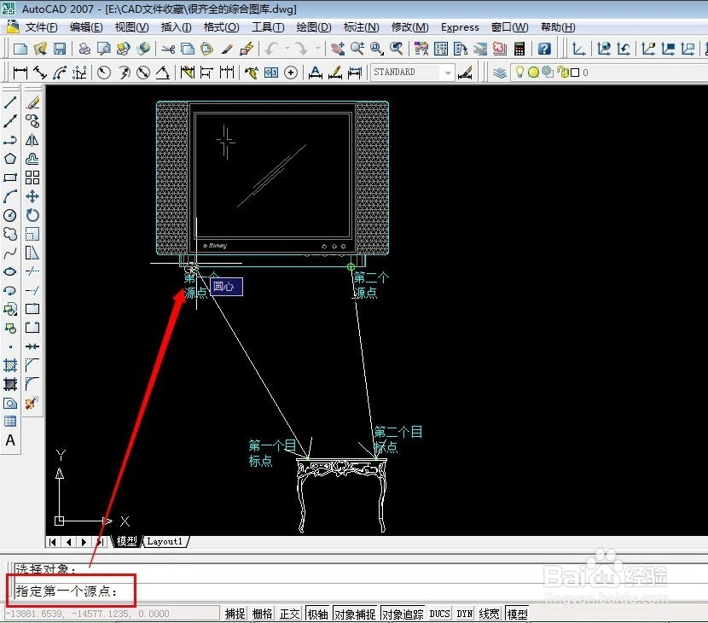Click the Match Properties paintbrush icon
The height and width of the screenshot is (623, 708).
click(227, 49)
